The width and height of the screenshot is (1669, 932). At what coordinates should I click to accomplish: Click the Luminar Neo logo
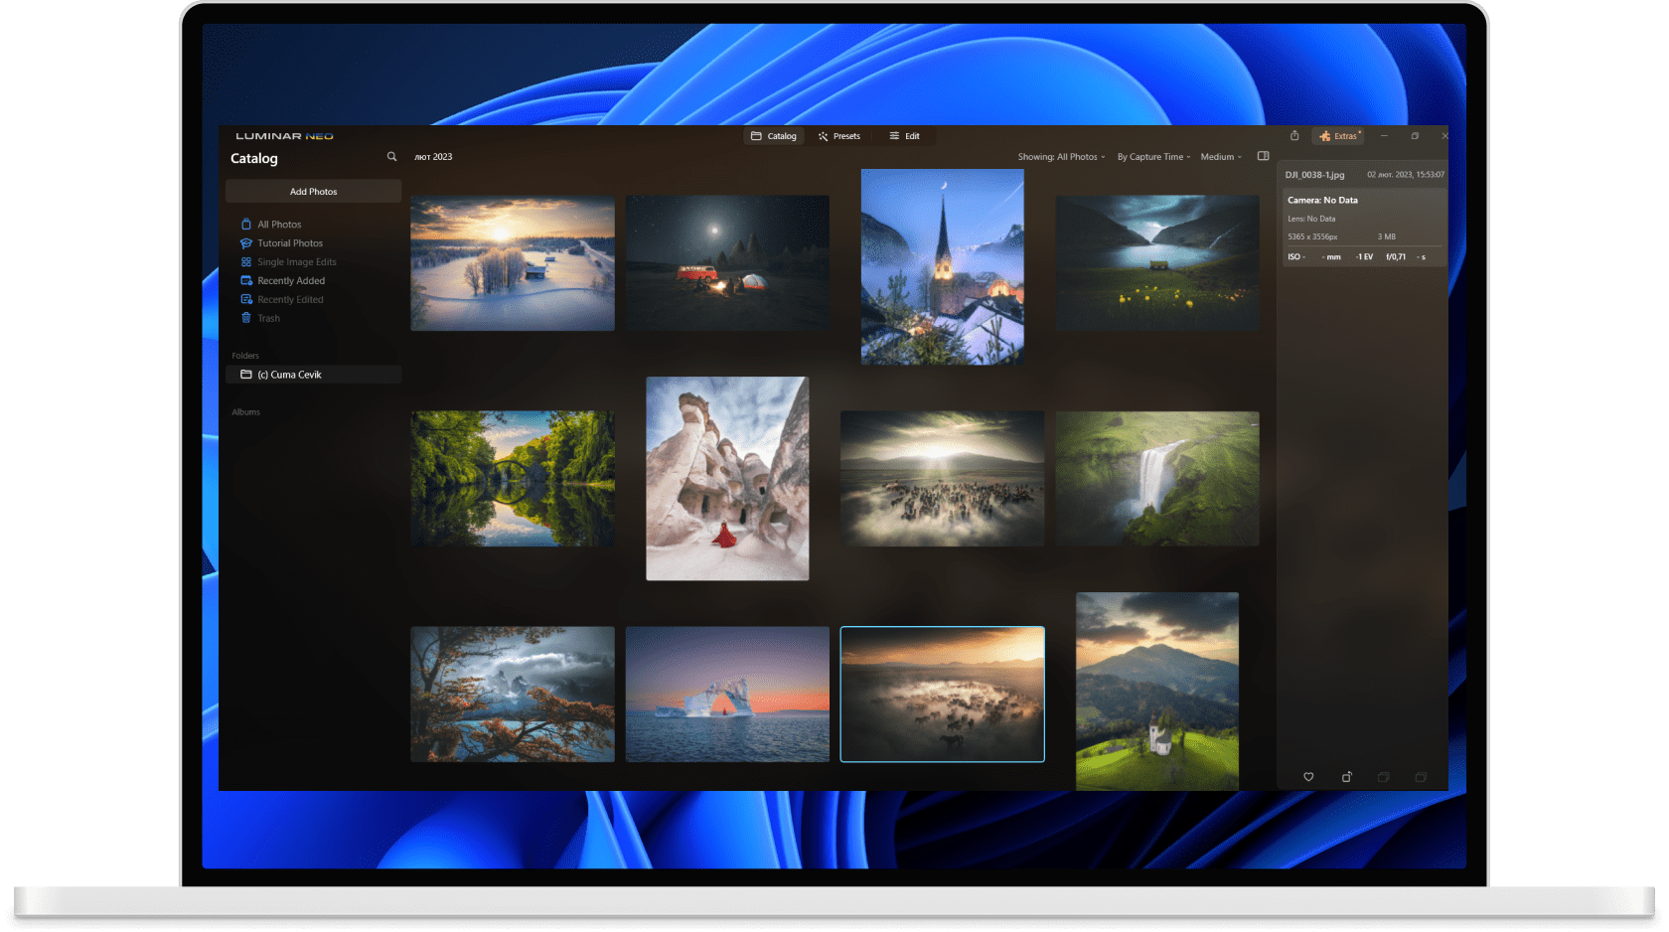(x=284, y=136)
